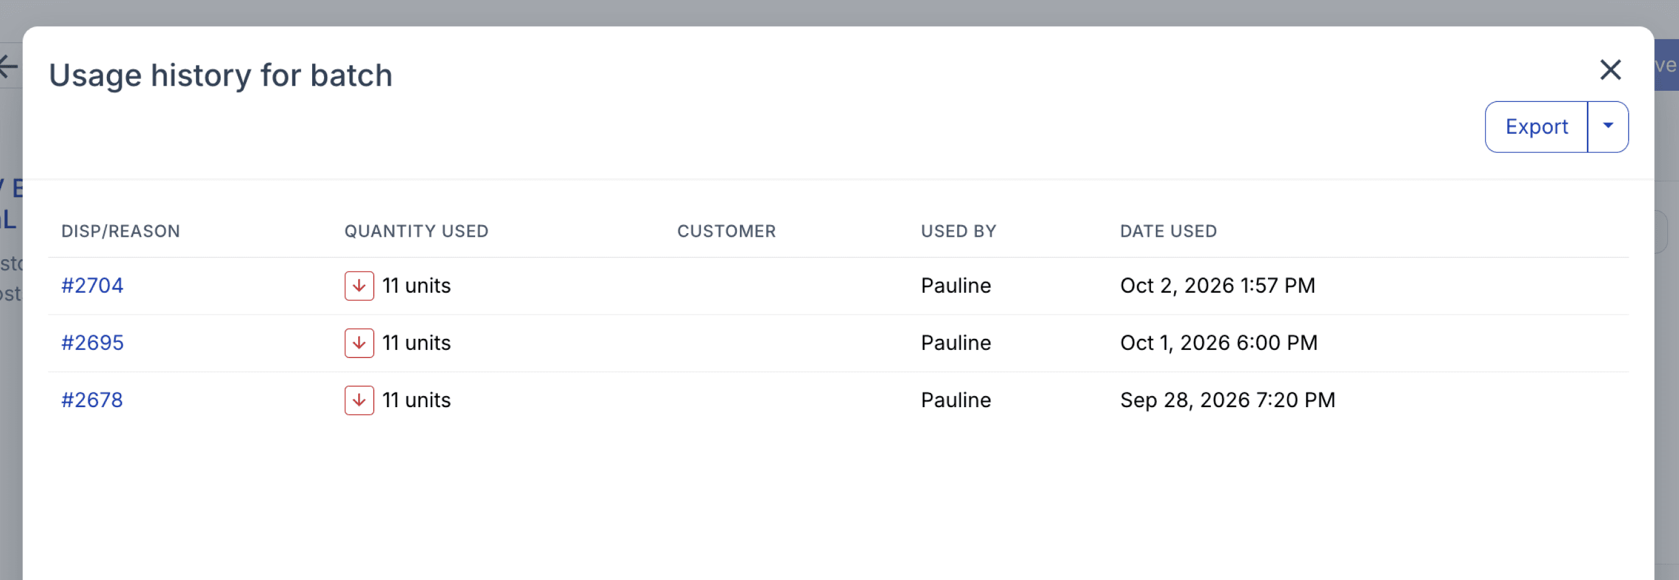Click the CUSTOMER column header
The width and height of the screenshot is (1679, 580).
[x=726, y=231]
